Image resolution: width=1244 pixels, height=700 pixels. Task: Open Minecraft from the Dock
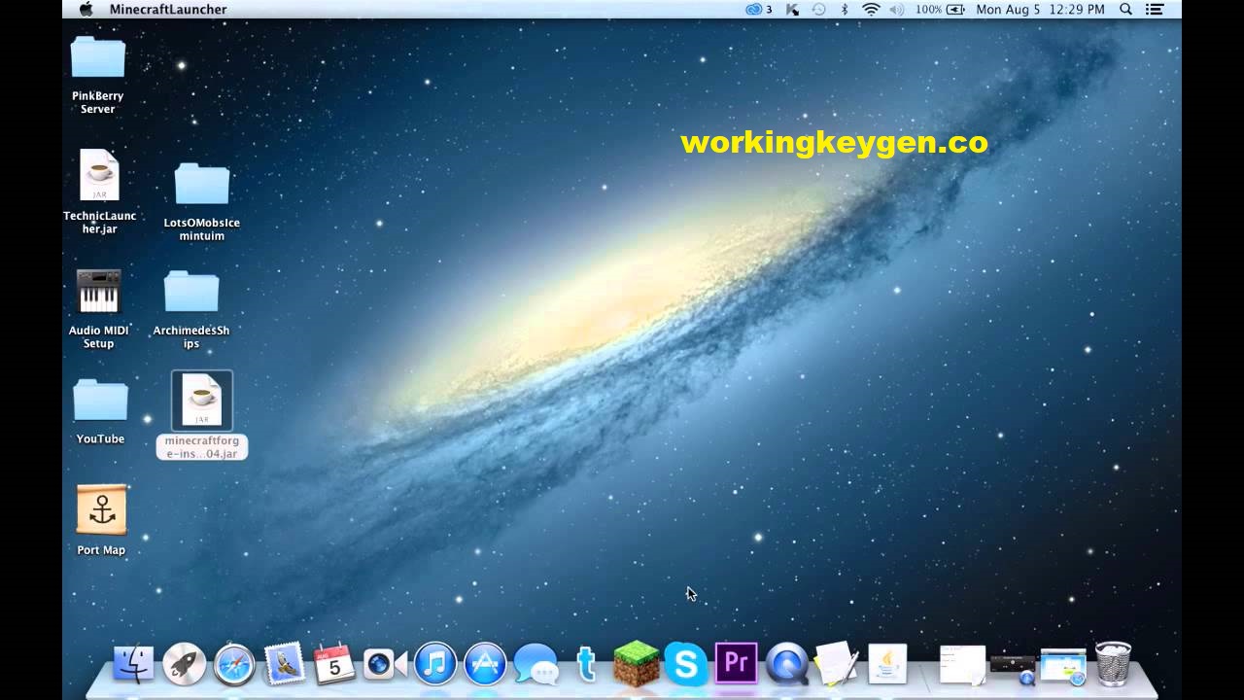click(637, 666)
